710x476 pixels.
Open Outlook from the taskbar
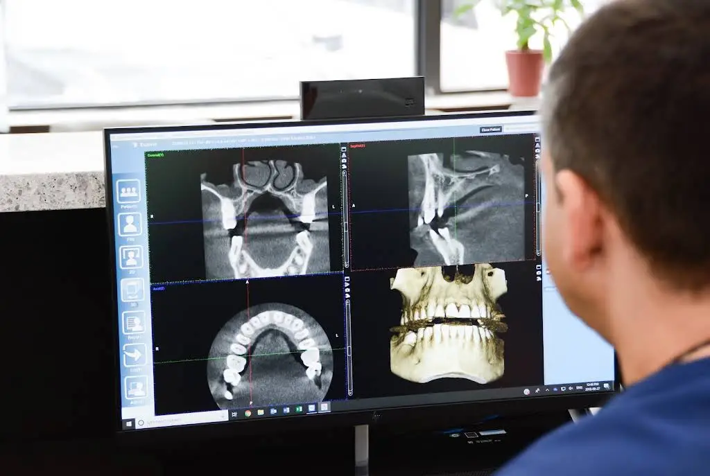[x=273, y=412]
